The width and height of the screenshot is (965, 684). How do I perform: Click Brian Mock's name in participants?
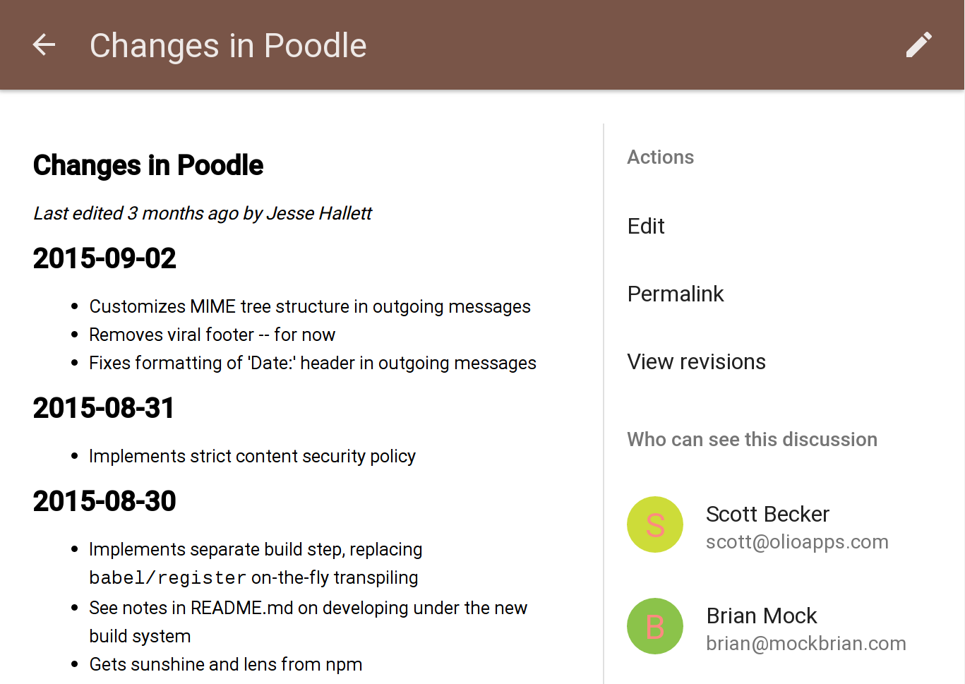(x=762, y=616)
